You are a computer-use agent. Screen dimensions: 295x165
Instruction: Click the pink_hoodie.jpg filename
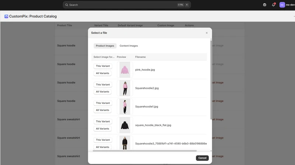(145, 70)
